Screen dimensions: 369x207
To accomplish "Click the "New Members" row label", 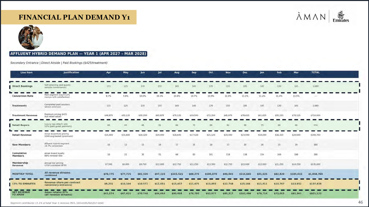I will (21, 145).
